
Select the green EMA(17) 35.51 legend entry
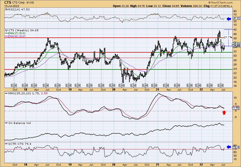[15, 33]
